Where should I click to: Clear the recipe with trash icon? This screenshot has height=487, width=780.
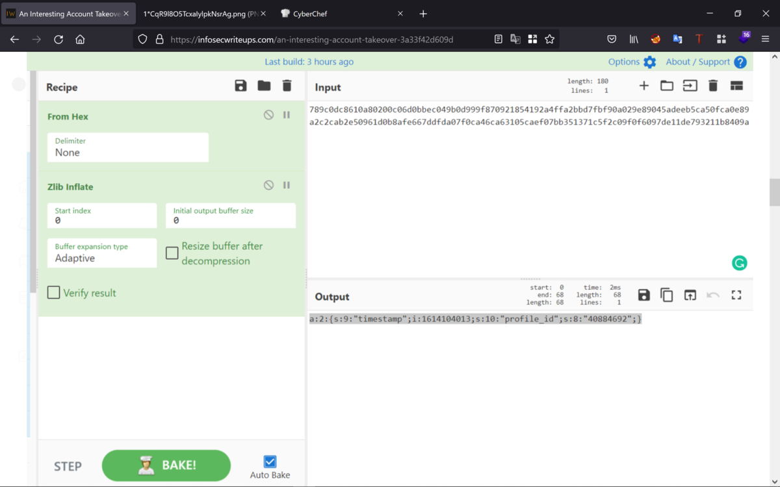[287, 86]
